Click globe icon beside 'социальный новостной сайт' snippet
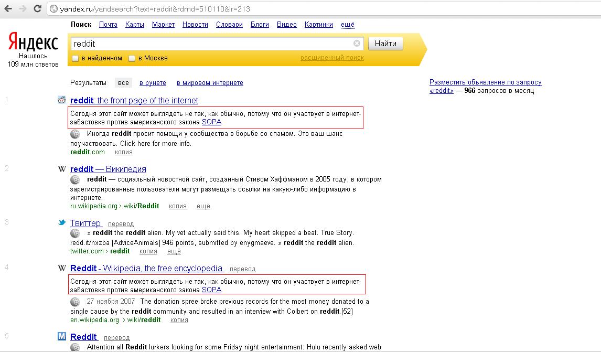The height and width of the screenshot is (352, 601). 75,179
